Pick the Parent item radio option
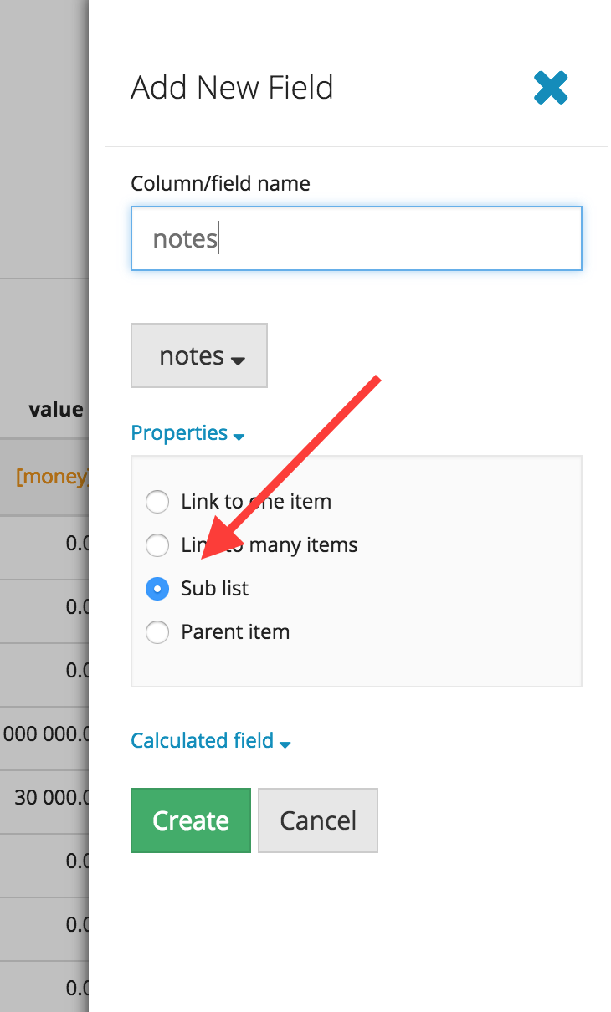 click(x=157, y=632)
